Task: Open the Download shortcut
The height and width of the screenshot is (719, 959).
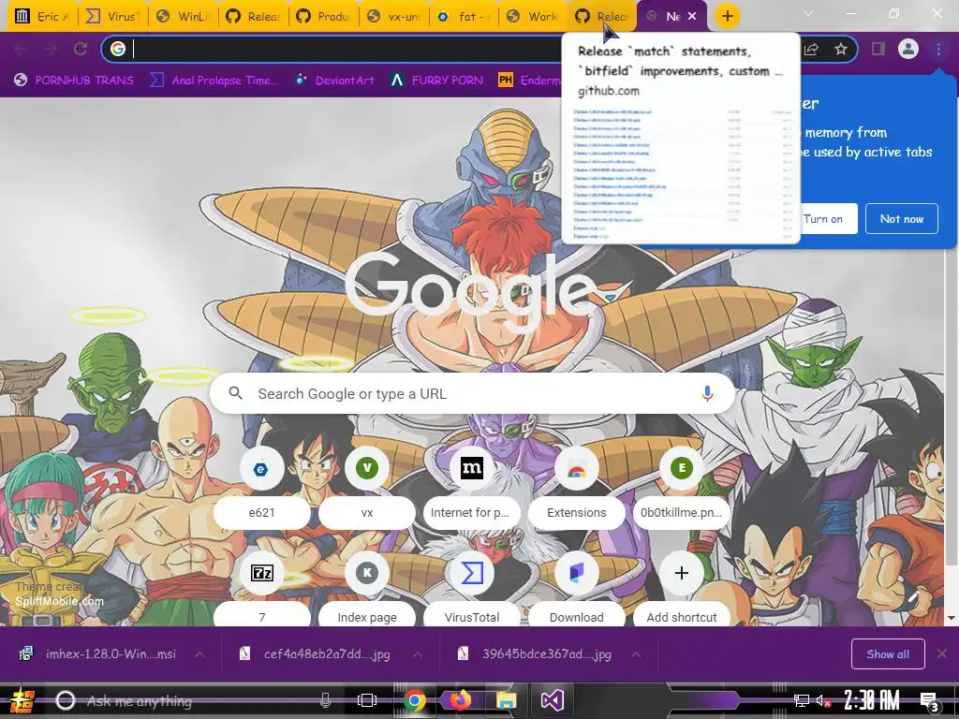Action: tap(577, 590)
